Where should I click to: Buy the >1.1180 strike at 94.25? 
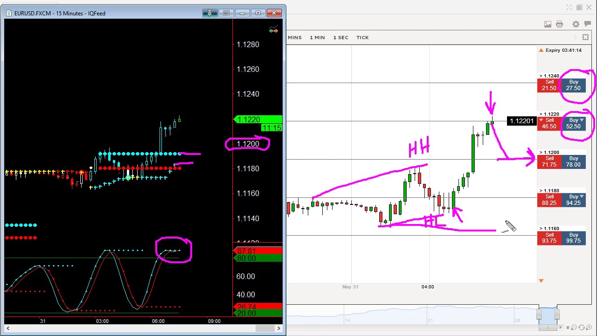574,200
